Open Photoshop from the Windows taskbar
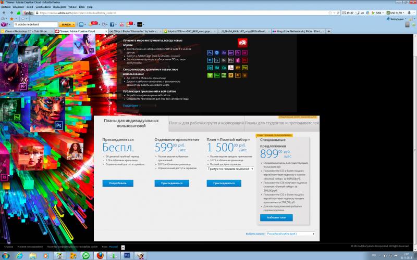 (127, 256)
